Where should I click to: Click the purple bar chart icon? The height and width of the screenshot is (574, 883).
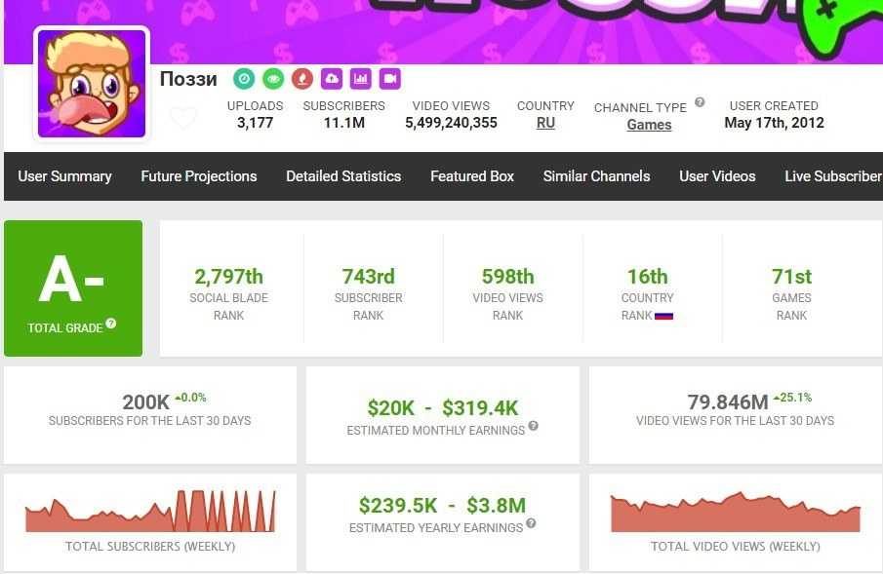coord(361,79)
